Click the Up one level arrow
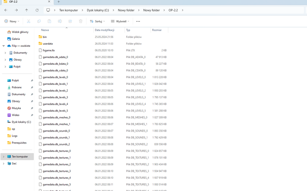 point(26,10)
